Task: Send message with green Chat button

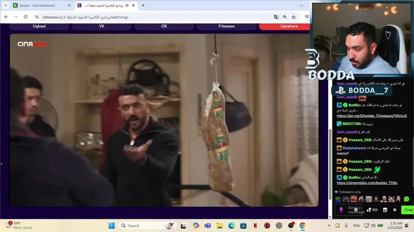Action: click(408, 210)
